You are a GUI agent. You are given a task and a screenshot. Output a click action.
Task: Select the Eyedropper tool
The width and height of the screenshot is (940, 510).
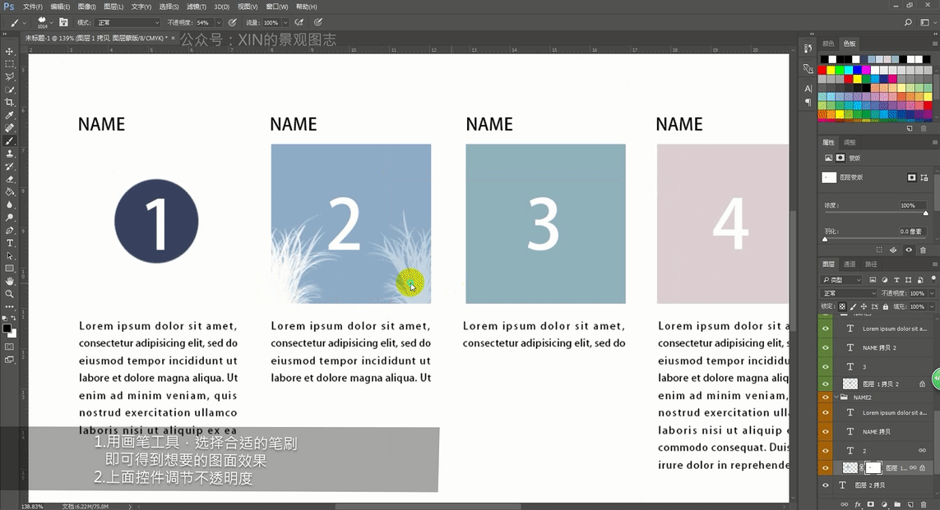click(10, 115)
